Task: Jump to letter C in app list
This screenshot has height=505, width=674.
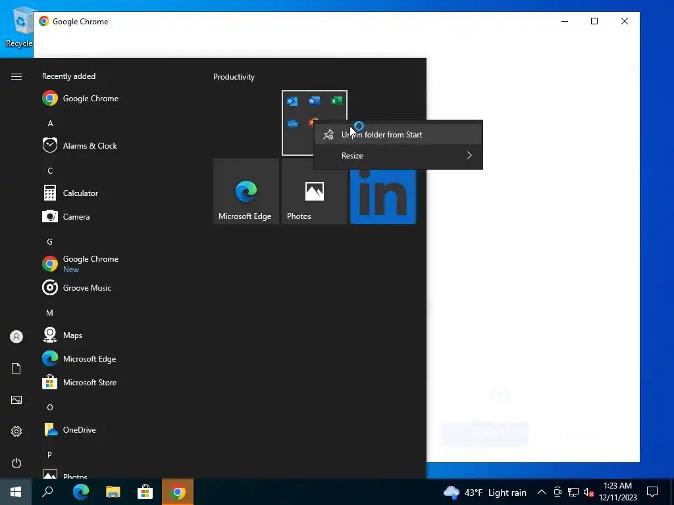Action: tap(50, 171)
